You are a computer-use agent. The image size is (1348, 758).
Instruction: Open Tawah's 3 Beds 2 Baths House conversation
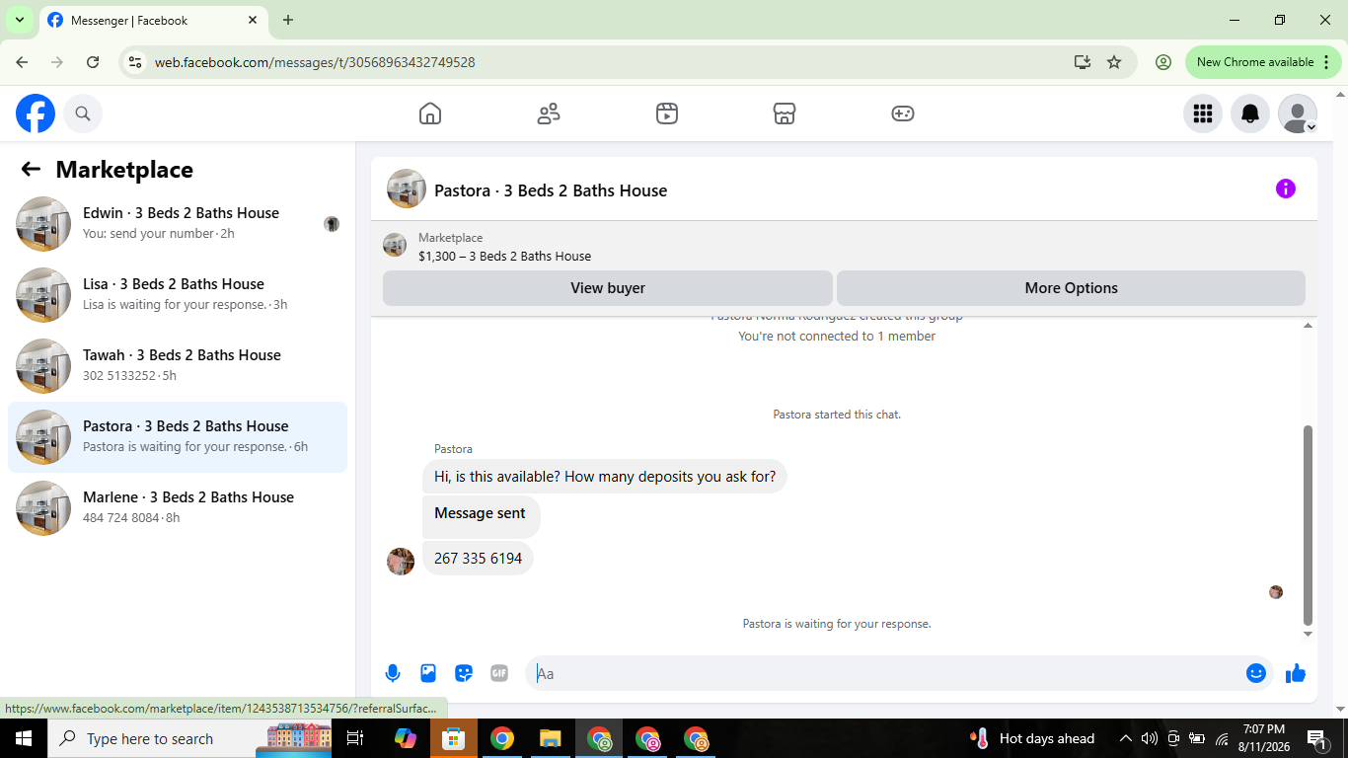178,366
